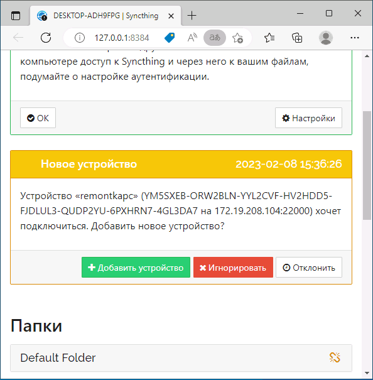The height and width of the screenshot is (380, 373).
Task: Click the timestamp 2023-02-08 15:36:26
Action: 289,164
